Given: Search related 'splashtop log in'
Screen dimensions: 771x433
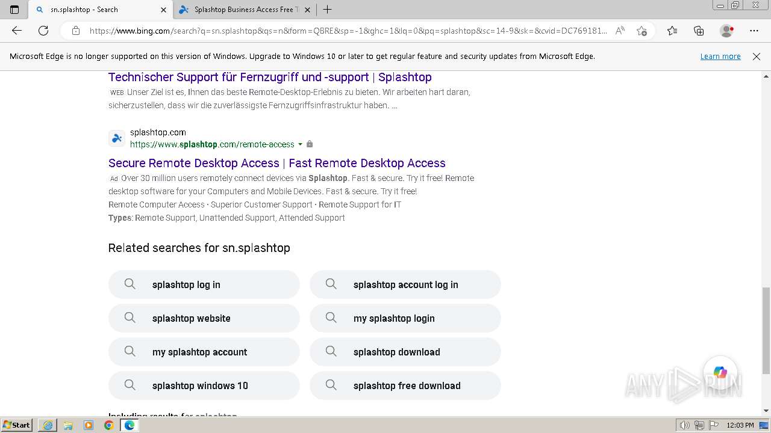Looking at the screenshot, I should point(204,284).
